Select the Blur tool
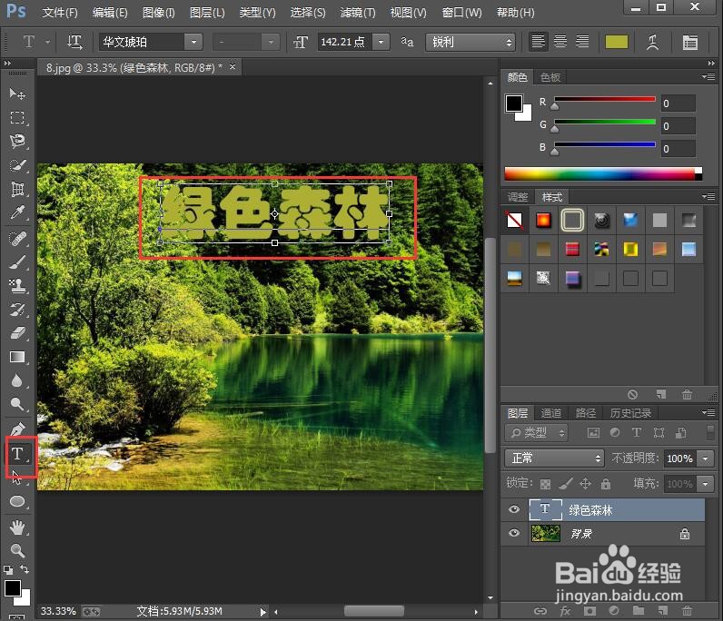 [x=17, y=380]
